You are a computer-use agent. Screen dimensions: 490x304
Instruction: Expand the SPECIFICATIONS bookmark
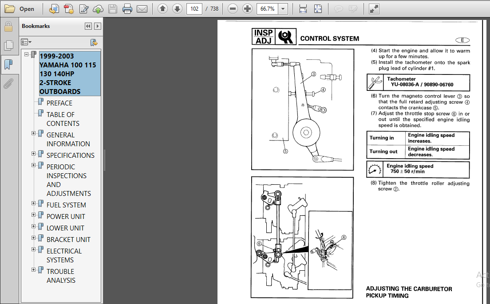[33, 154]
